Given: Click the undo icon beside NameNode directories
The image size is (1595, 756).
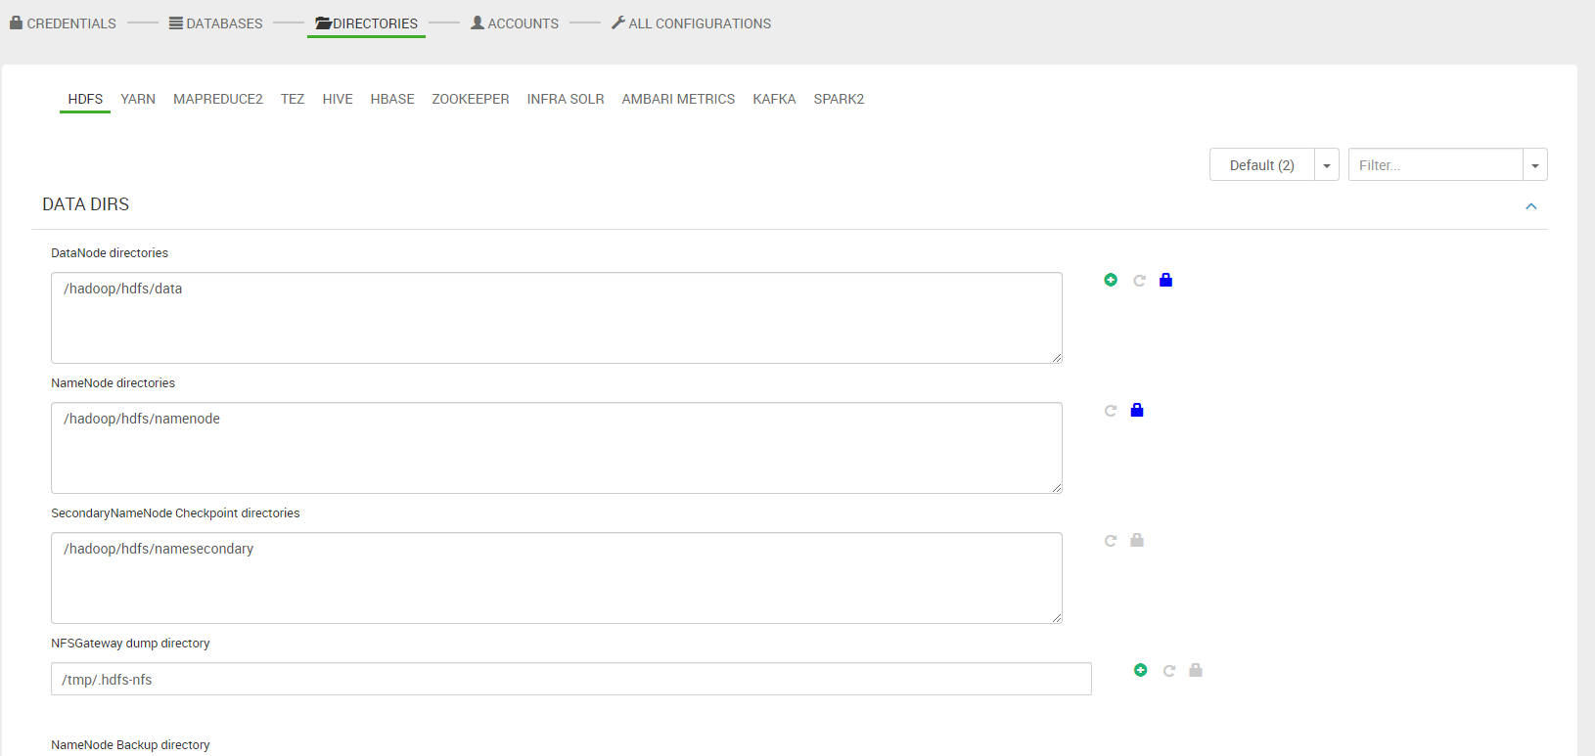Looking at the screenshot, I should coord(1111,411).
